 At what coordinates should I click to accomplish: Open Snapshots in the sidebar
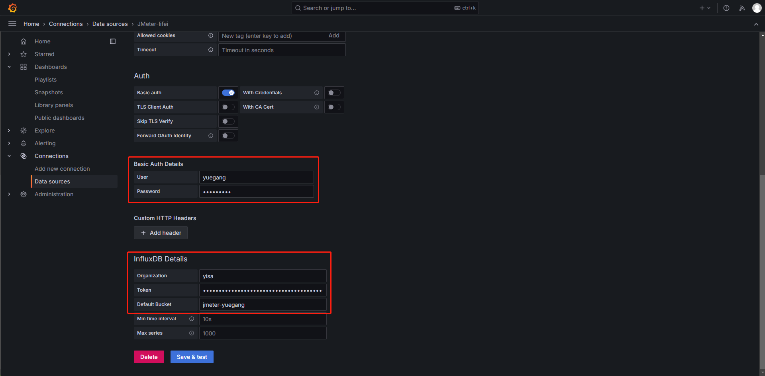coord(49,92)
